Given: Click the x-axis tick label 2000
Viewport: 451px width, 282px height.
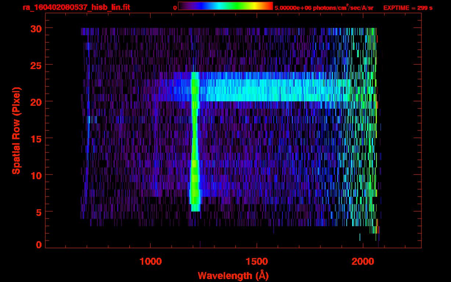Looking at the screenshot, I should click(363, 261).
